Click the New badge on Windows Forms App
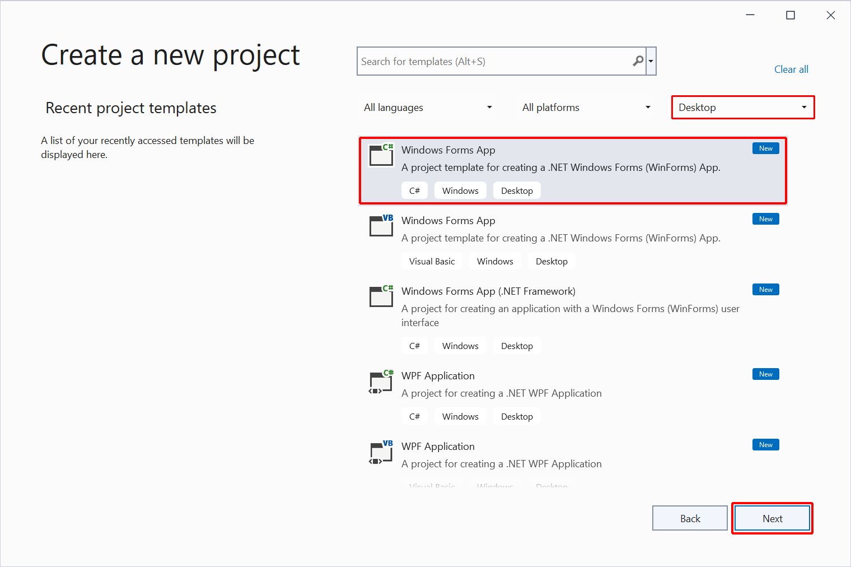The width and height of the screenshot is (851, 567). tap(765, 148)
